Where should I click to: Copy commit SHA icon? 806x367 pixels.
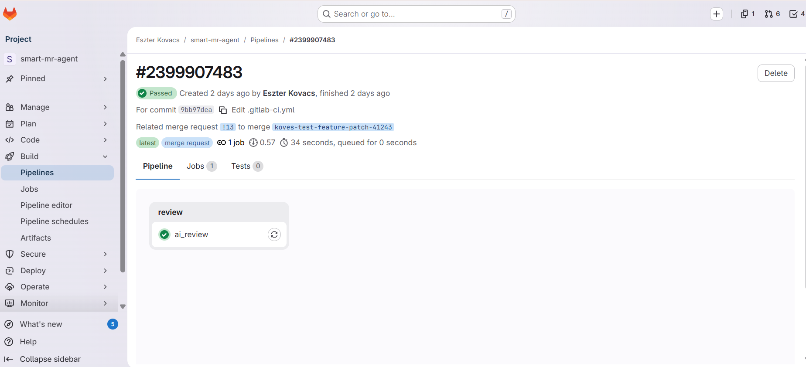click(223, 110)
